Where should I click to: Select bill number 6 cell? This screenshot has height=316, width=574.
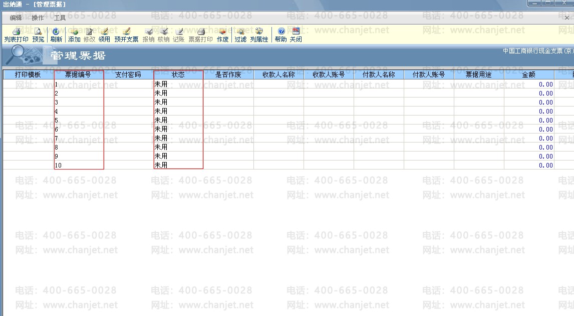click(79, 129)
